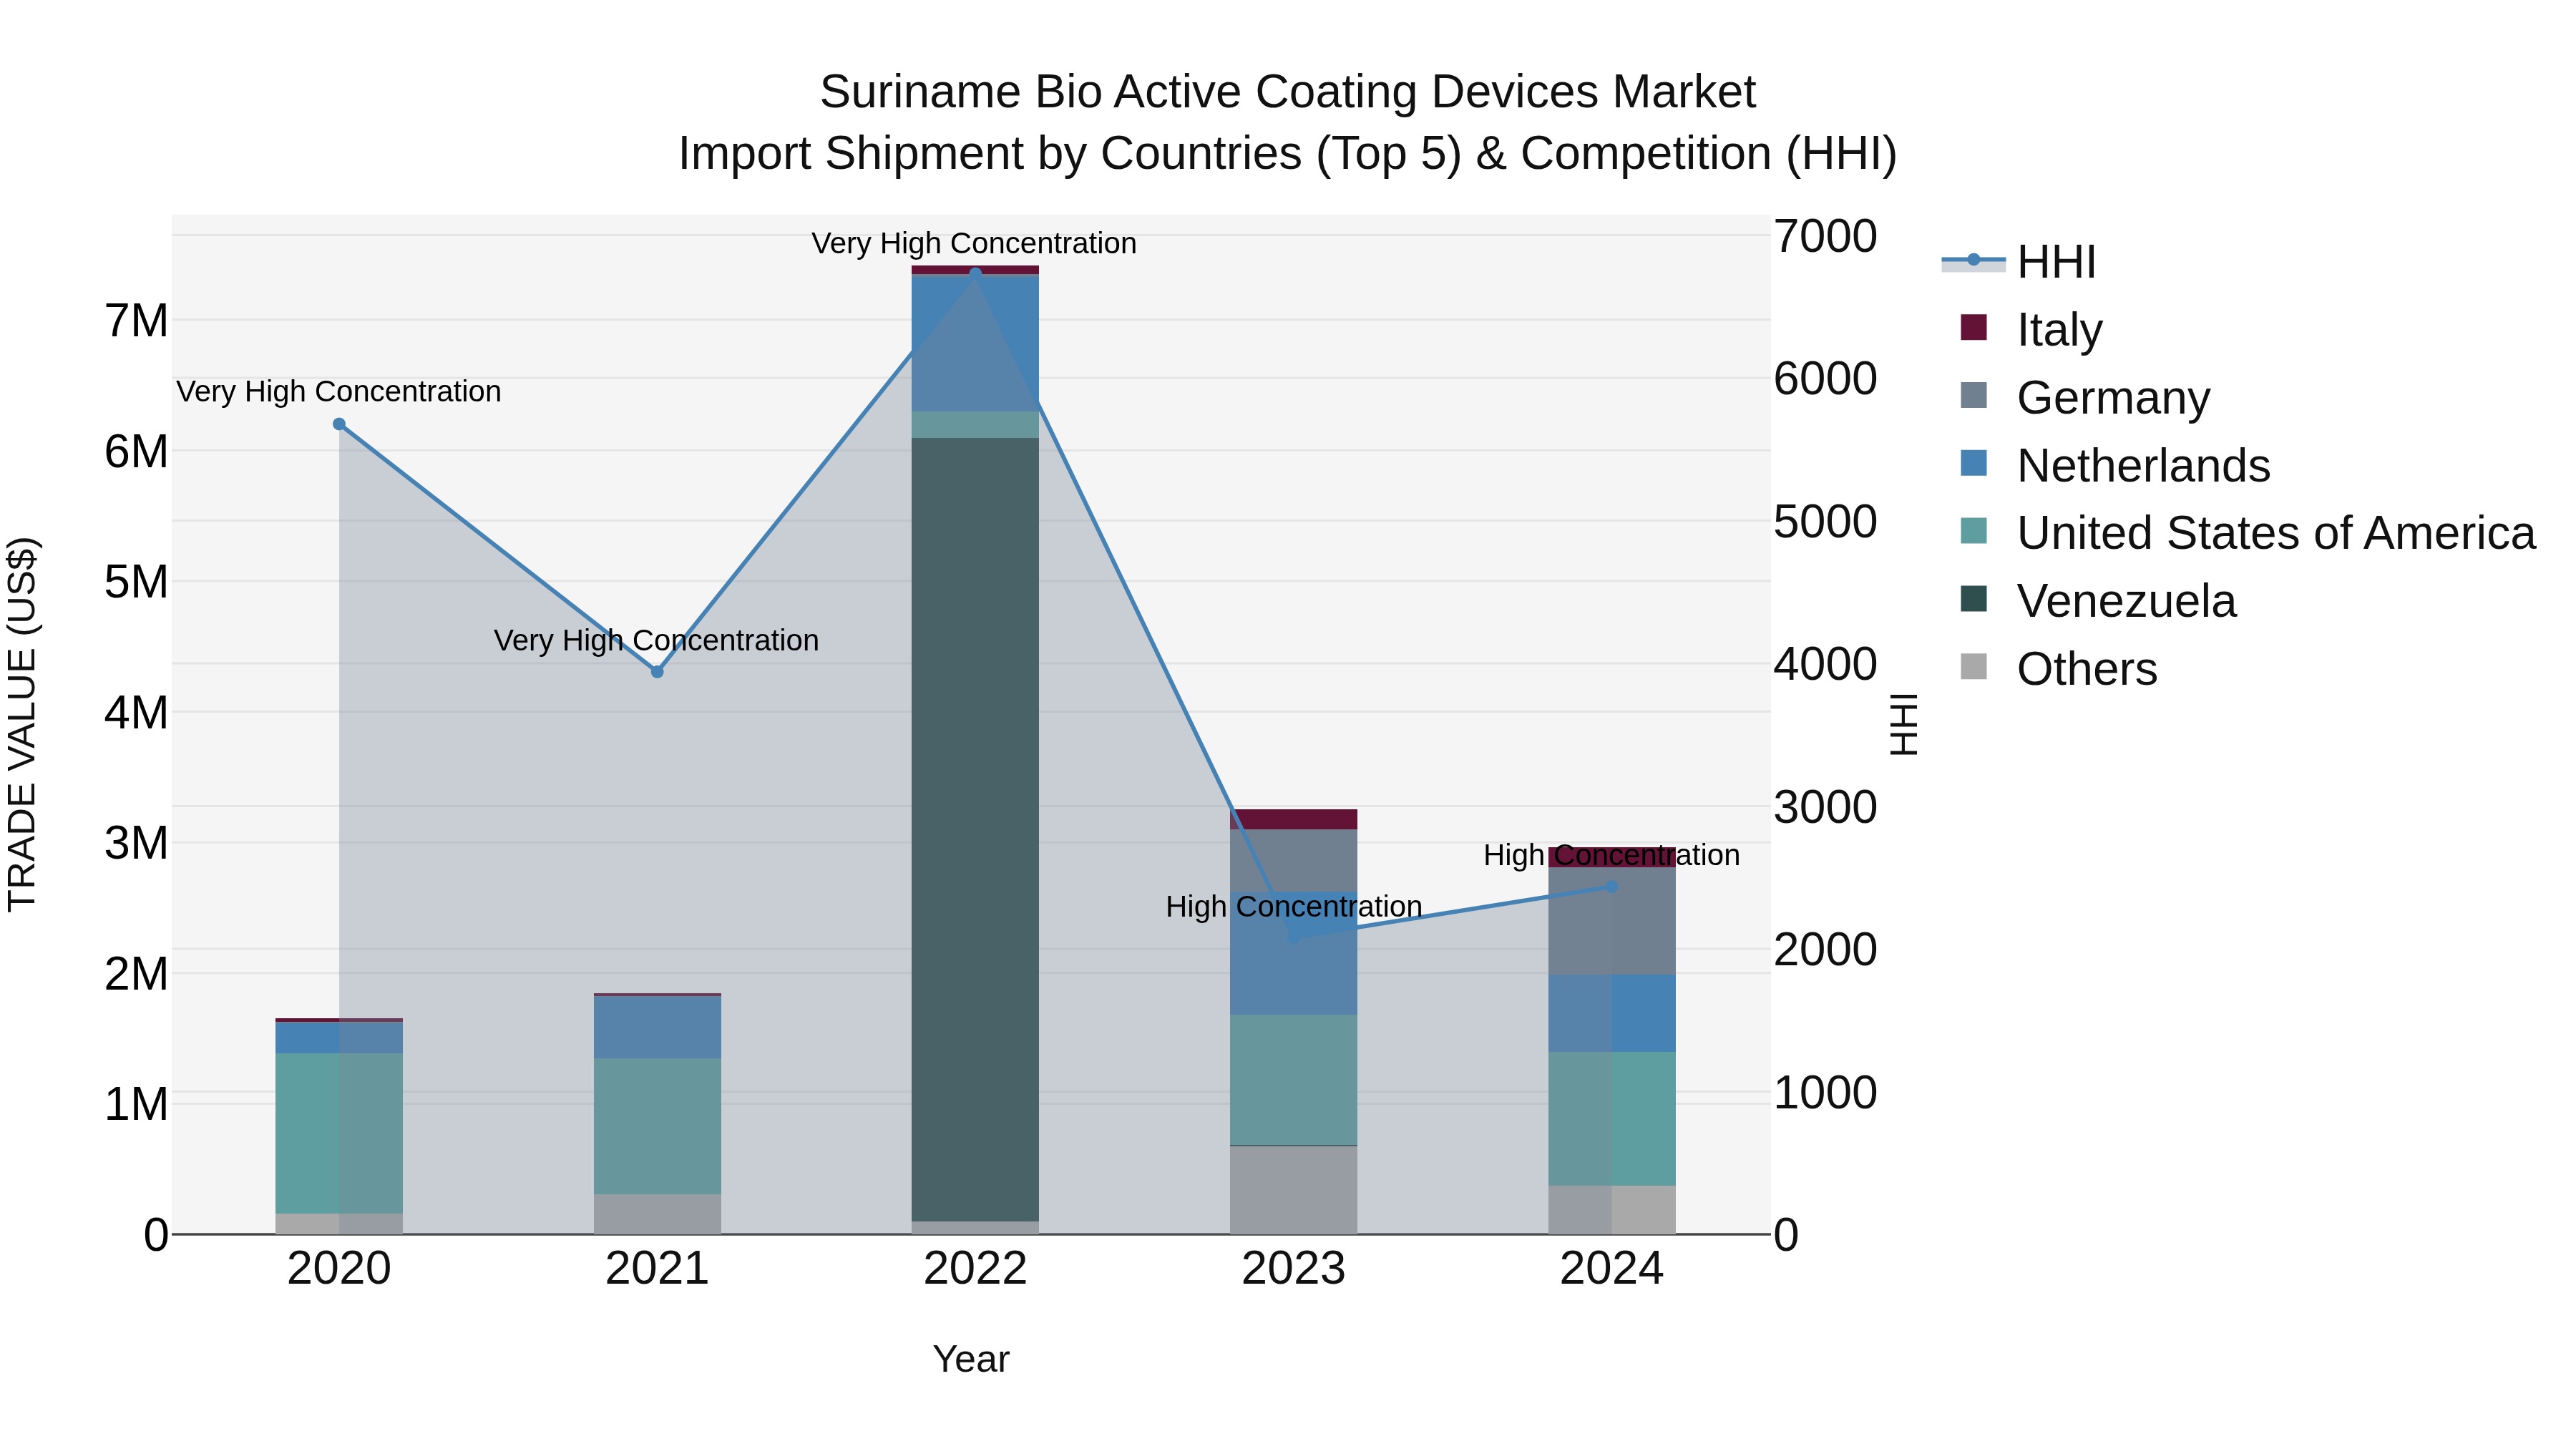Image resolution: width=2576 pixels, height=1449 pixels.
Task: Click the 2022 Very High Concentration annotation
Action: [x=974, y=244]
